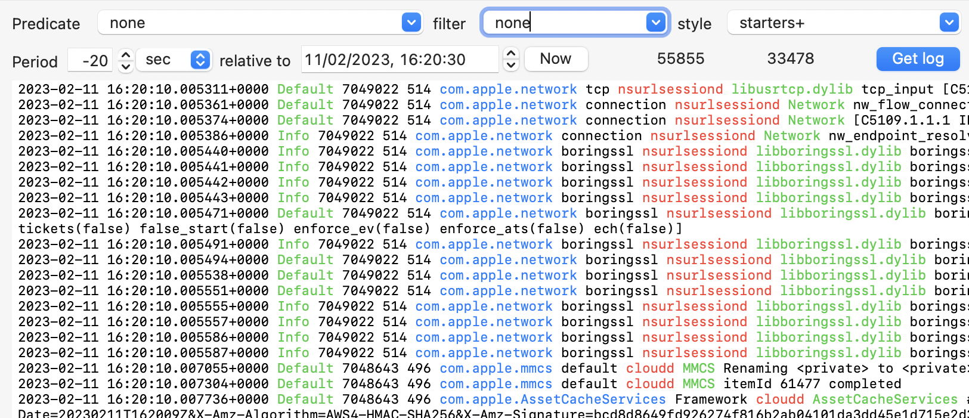Click the Get log button

pyautogui.click(x=917, y=59)
